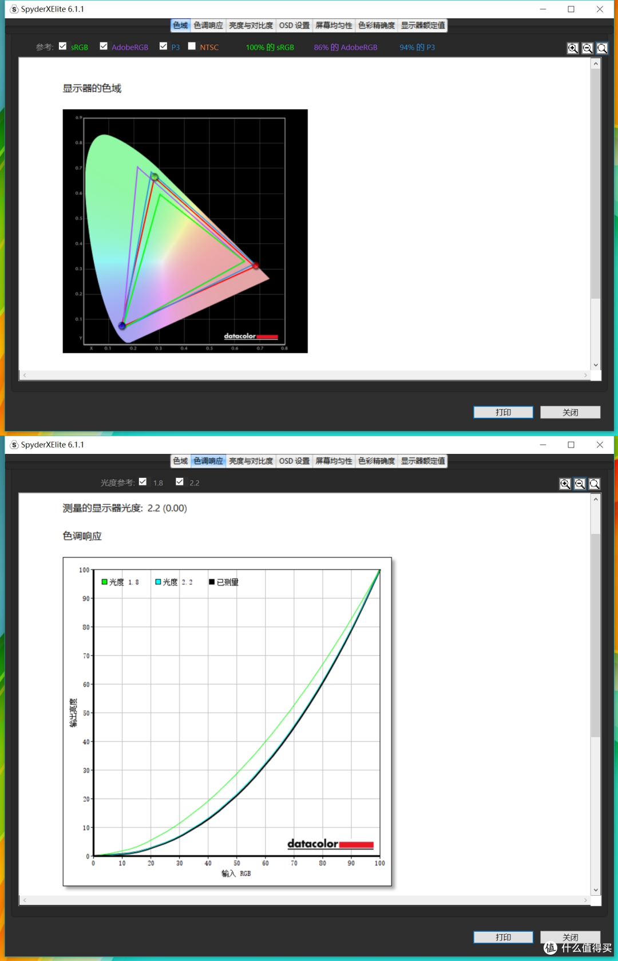Click the '86% 的 AdobeRGB' result text

(x=346, y=48)
